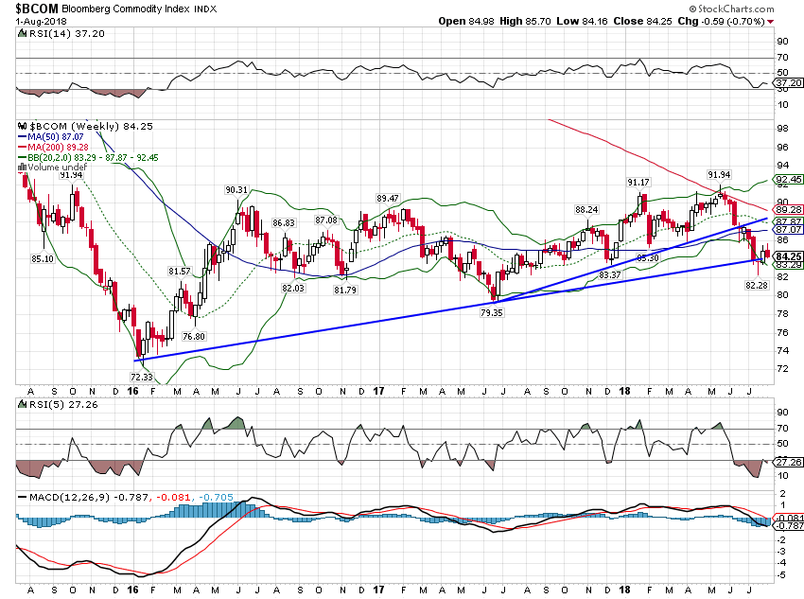This screenshot has width=804, height=599.
Task: Select the red MA(200) legend line
Action: coord(22,148)
